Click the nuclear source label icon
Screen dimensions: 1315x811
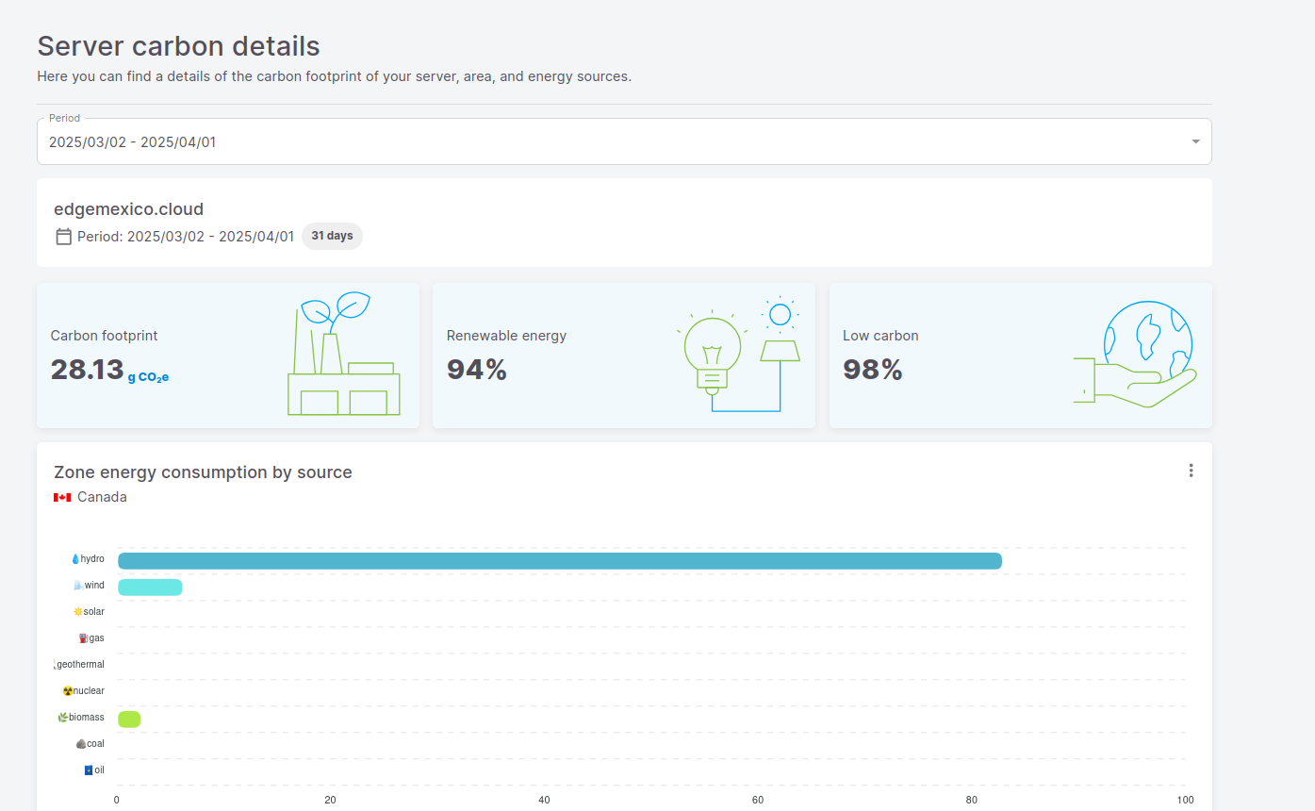[68, 691]
